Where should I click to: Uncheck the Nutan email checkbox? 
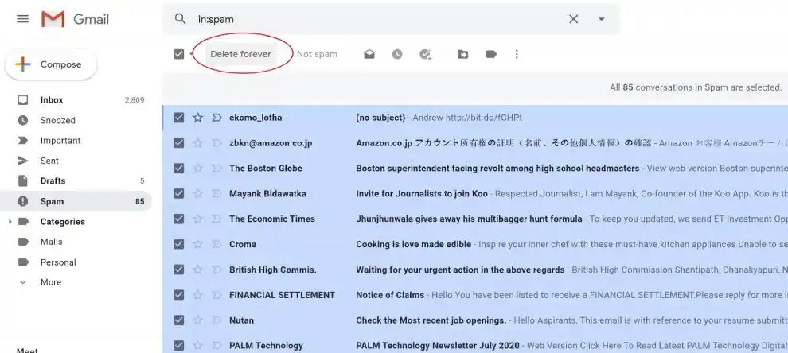click(x=179, y=320)
